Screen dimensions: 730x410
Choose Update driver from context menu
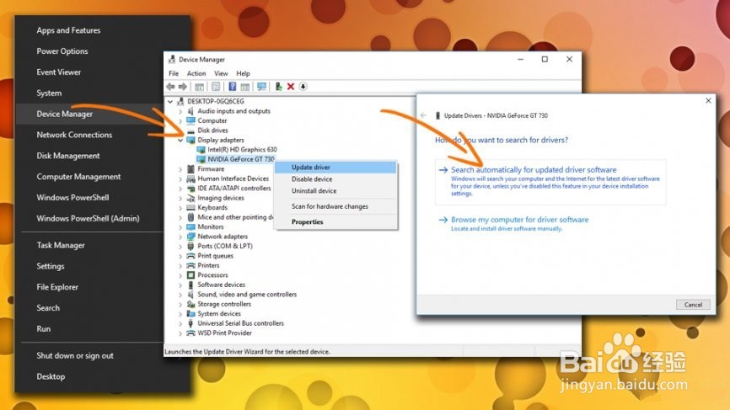click(335, 168)
